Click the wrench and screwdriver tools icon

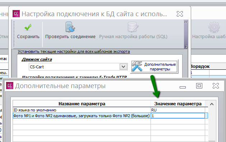pyautogui.click(x=137, y=66)
